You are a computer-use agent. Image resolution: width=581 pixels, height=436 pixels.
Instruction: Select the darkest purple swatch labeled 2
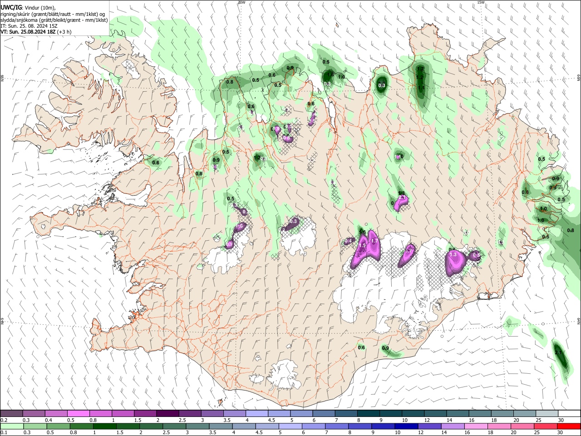tap(167, 413)
